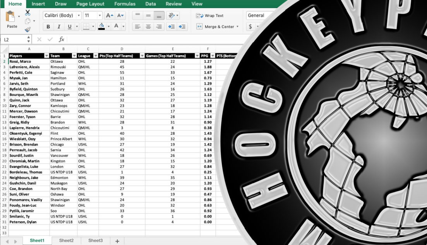Decrease the cell indent
The height and width of the screenshot is (245, 427).
click(171, 26)
